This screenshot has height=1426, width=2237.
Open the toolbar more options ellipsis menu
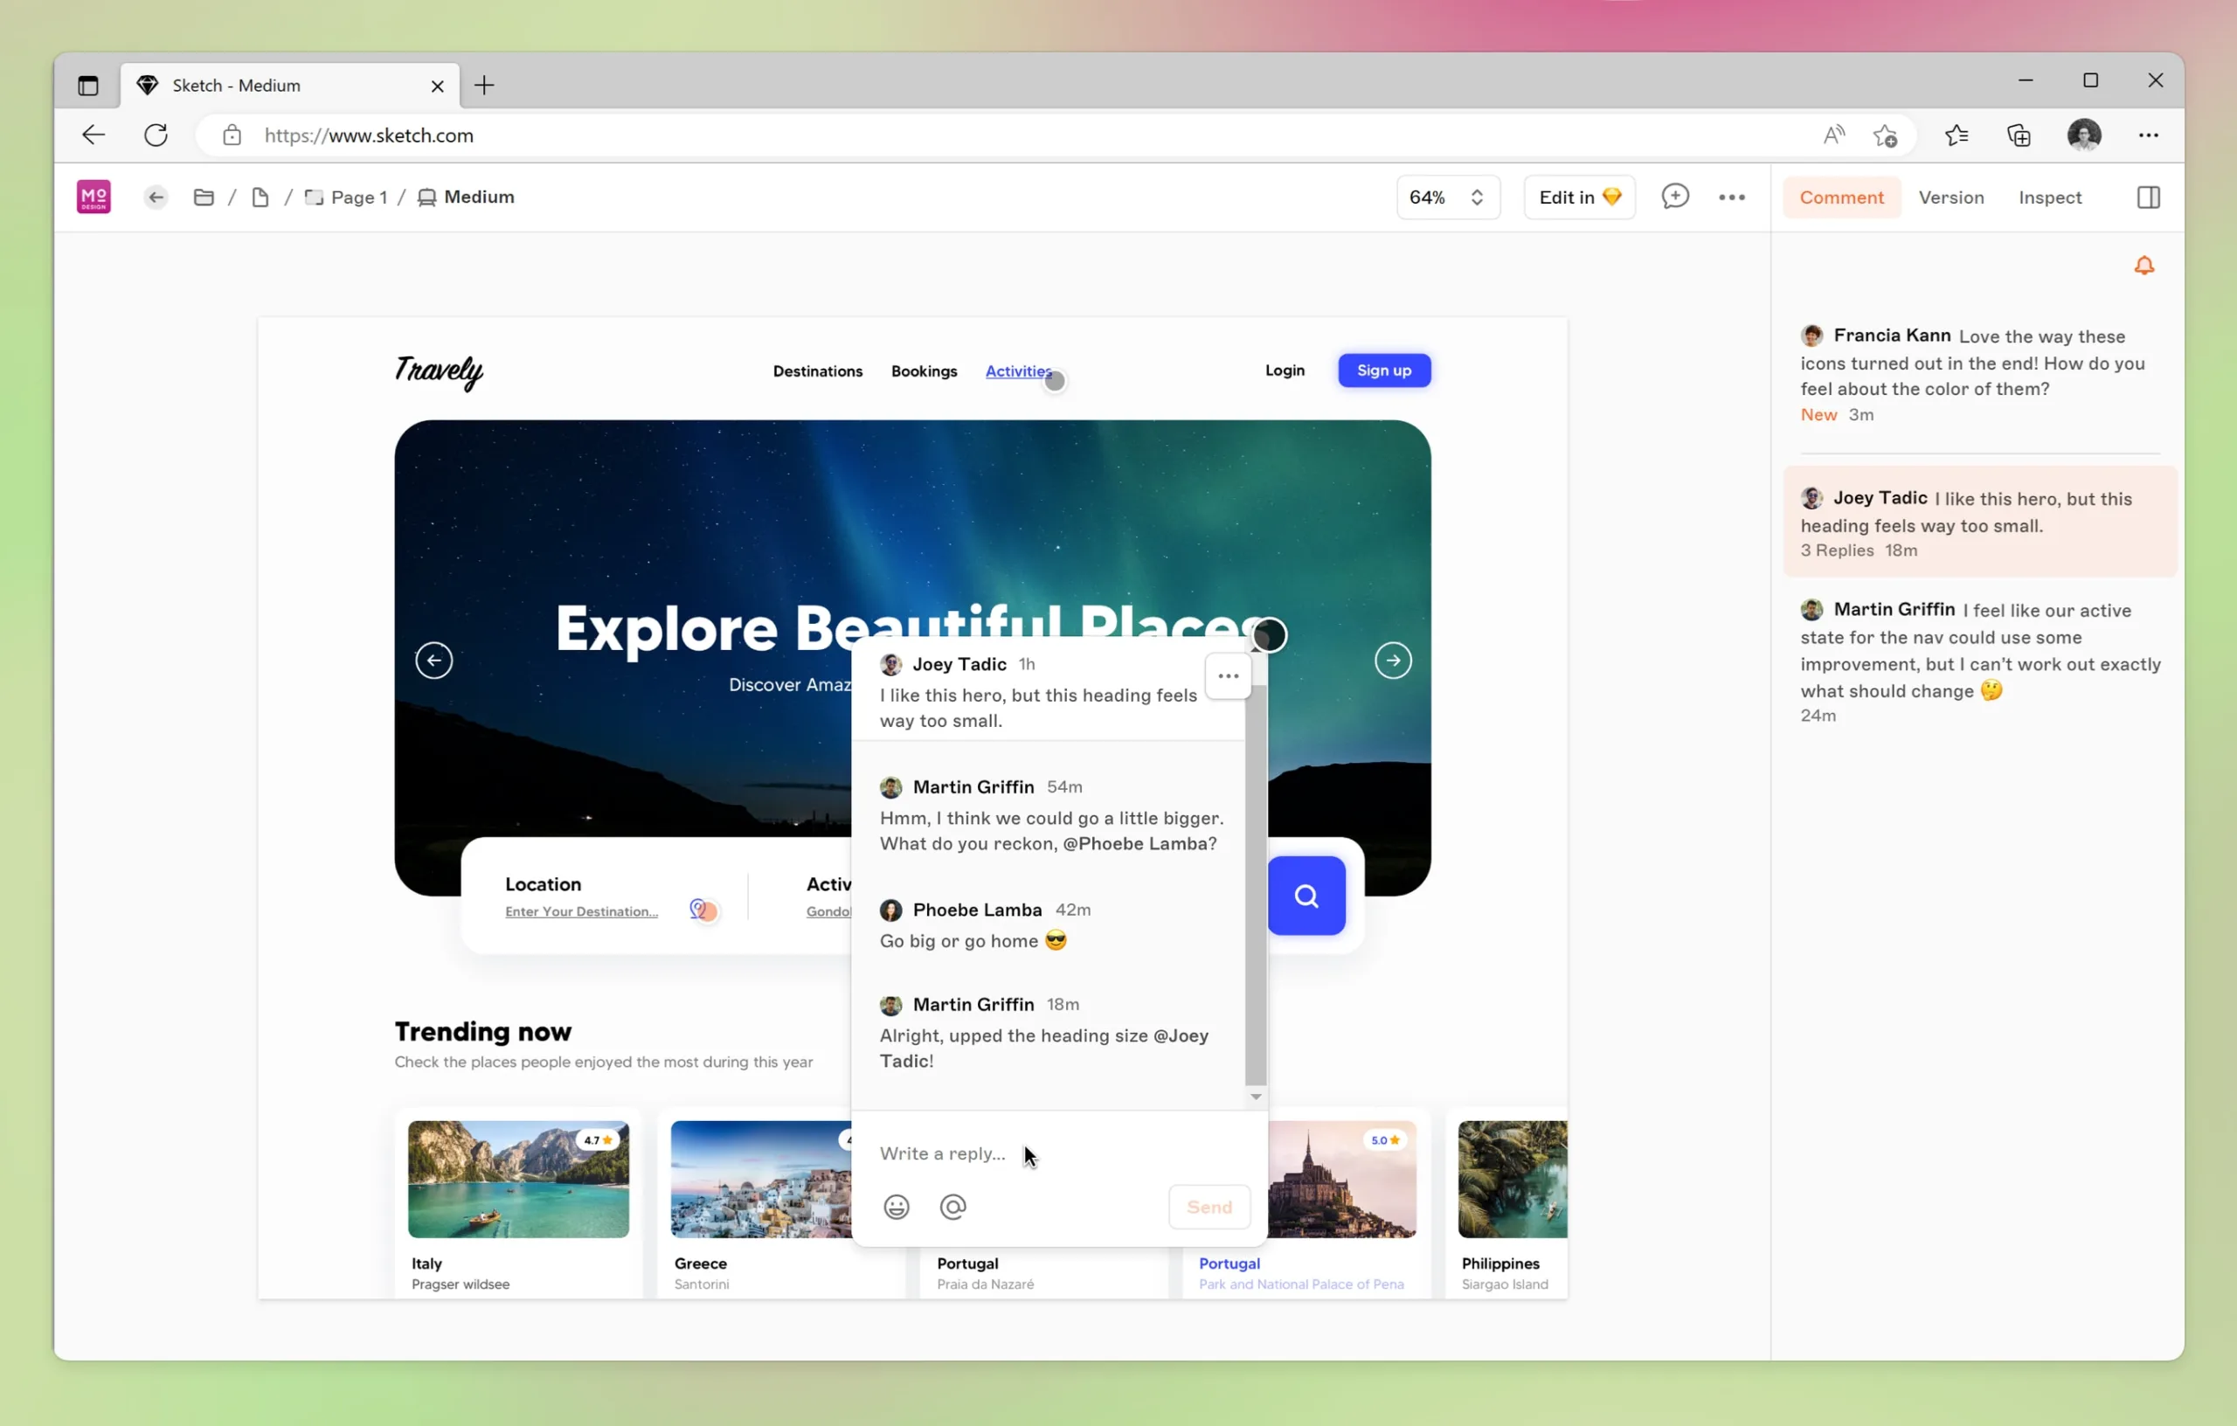click(1731, 197)
